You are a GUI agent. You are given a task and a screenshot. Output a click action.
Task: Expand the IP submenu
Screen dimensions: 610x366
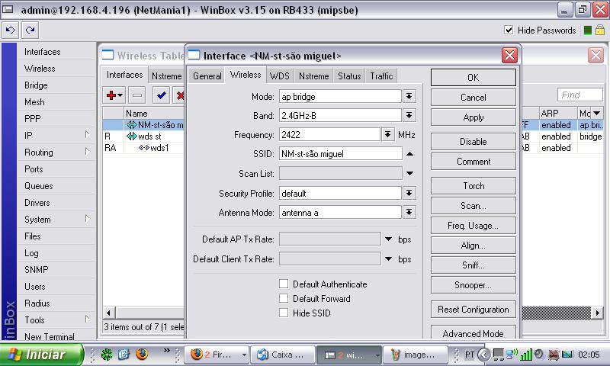click(87, 134)
